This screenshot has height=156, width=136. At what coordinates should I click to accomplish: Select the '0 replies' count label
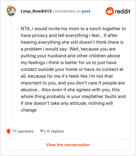[55, 131]
